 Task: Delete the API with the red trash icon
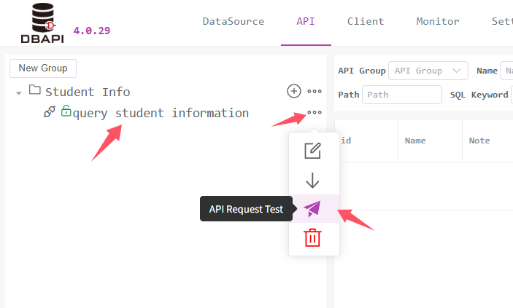coord(312,237)
